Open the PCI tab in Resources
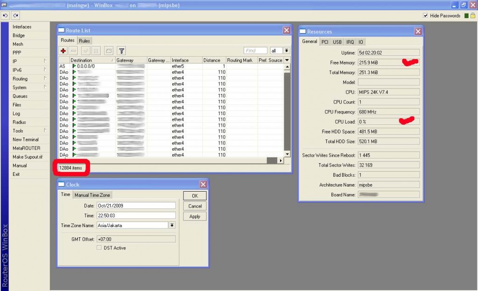The height and width of the screenshot is (291, 478). coord(325,42)
